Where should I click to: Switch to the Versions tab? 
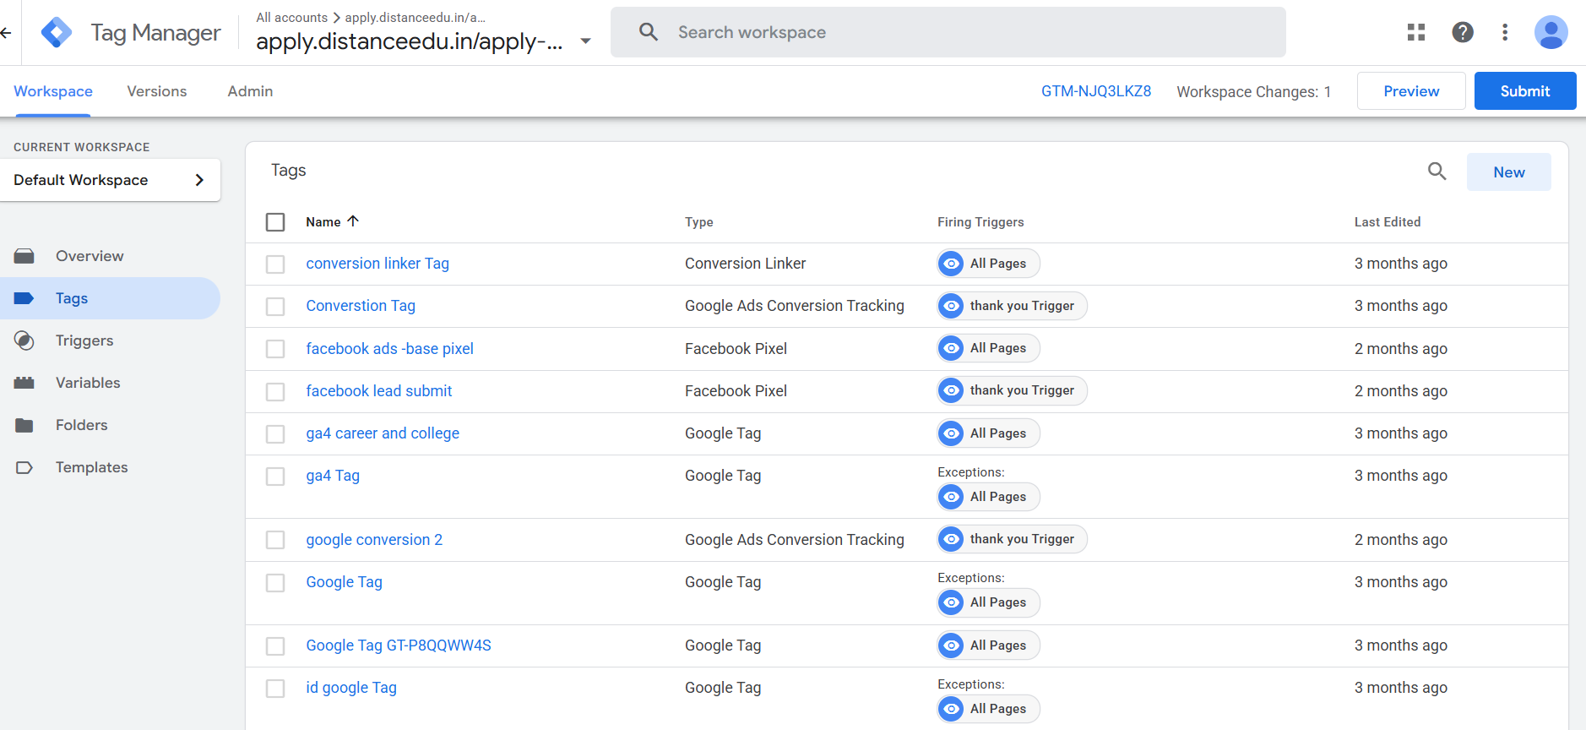click(156, 91)
